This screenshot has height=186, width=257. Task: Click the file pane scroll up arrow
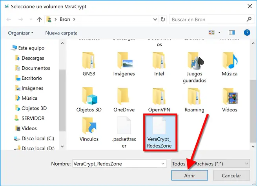click(x=253, y=43)
